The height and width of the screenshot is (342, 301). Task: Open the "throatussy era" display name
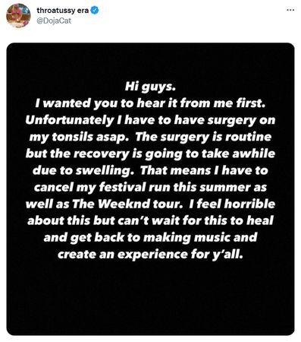click(63, 11)
